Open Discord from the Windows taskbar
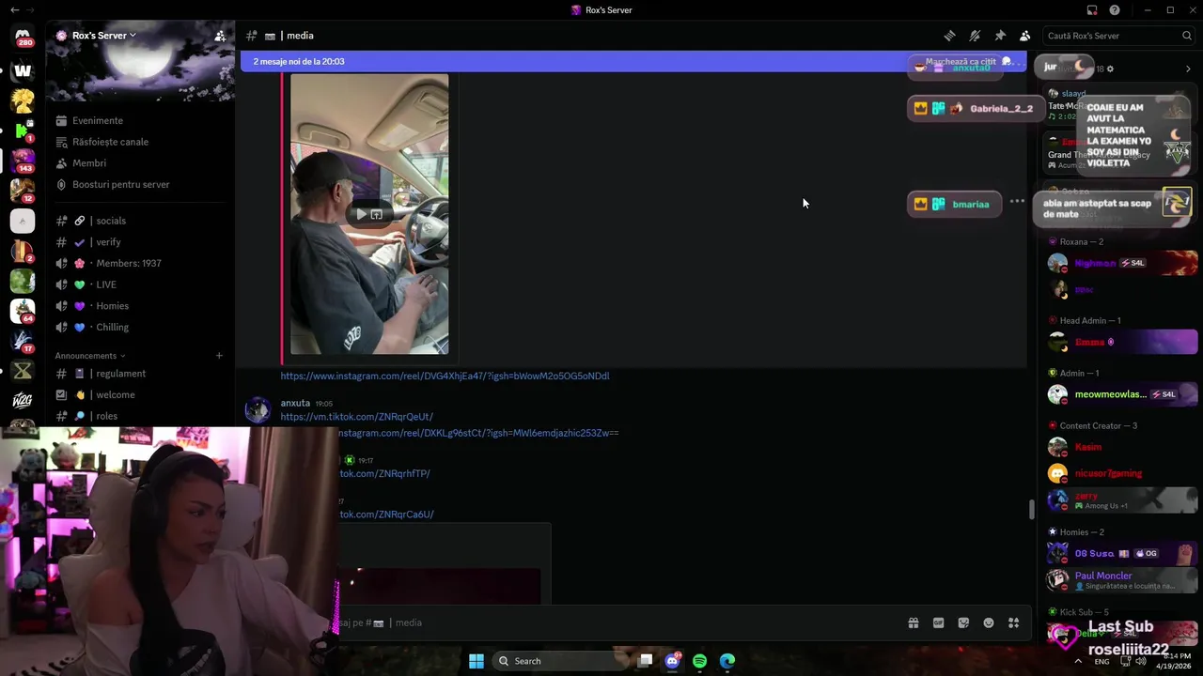 point(672,661)
